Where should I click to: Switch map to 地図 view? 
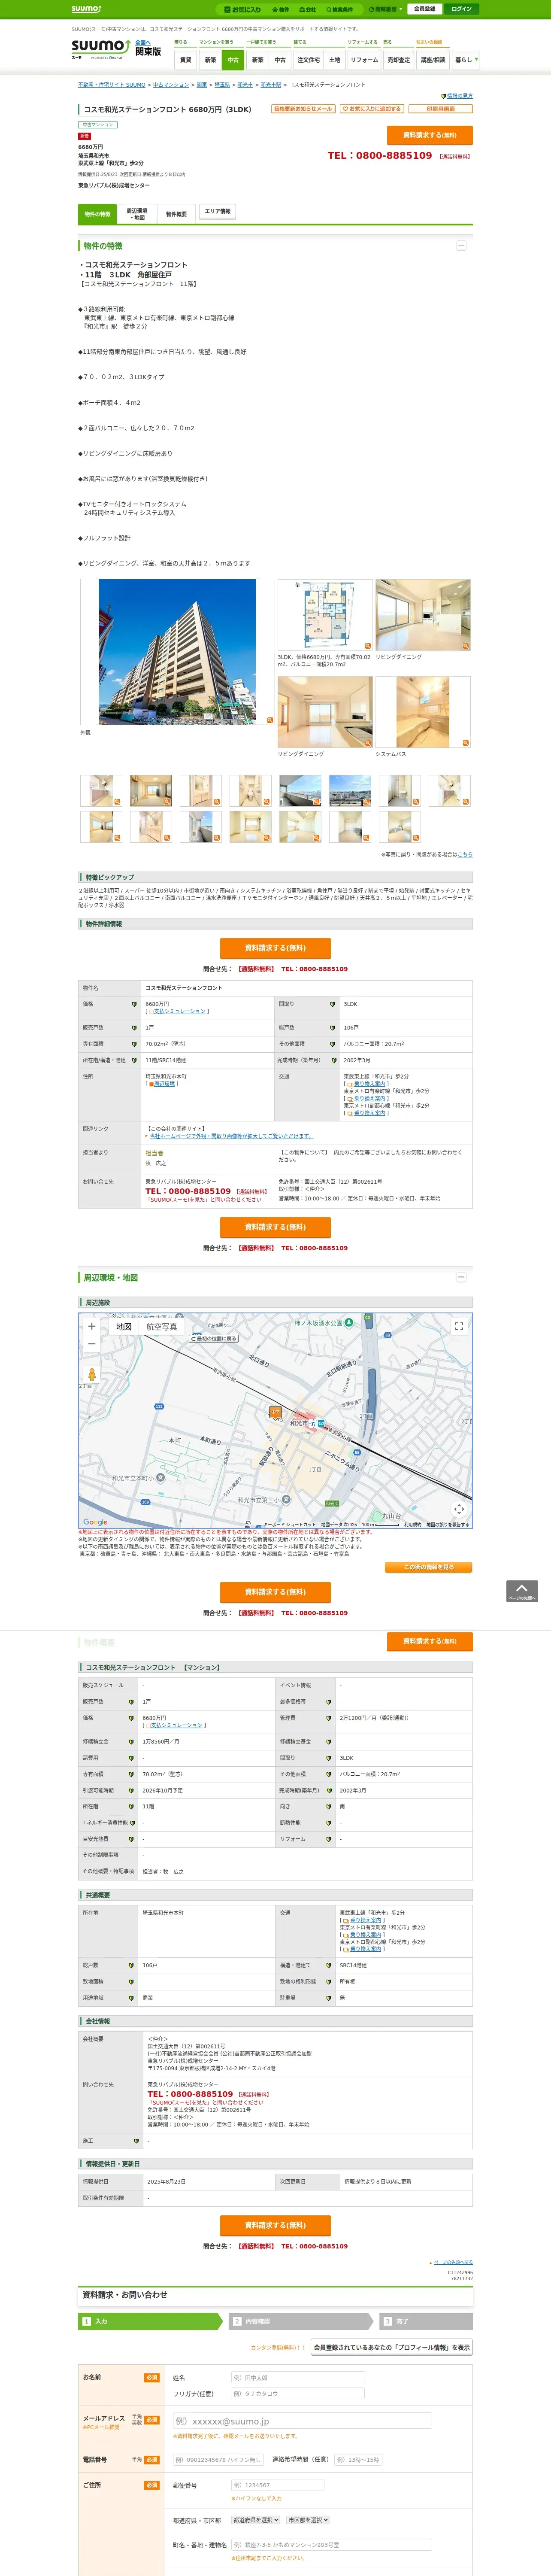point(124,1327)
